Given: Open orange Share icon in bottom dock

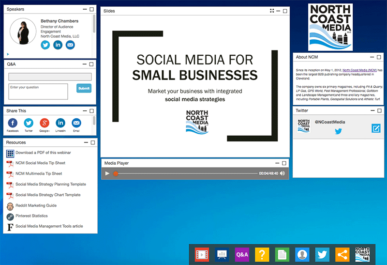Looking at the screenshot, I should pyautogui.click(x=342, y=254).
